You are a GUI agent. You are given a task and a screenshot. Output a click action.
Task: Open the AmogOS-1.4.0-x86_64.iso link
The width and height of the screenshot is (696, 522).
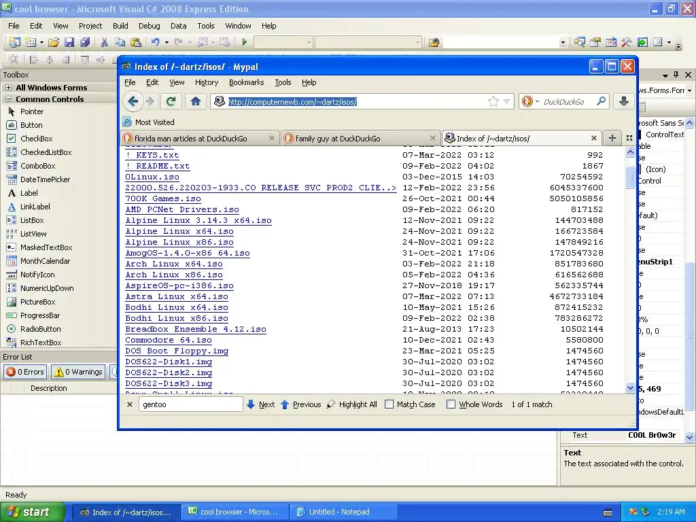(x=188, y=253)
